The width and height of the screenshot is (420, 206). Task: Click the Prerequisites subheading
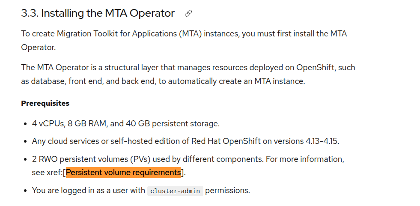45,104
